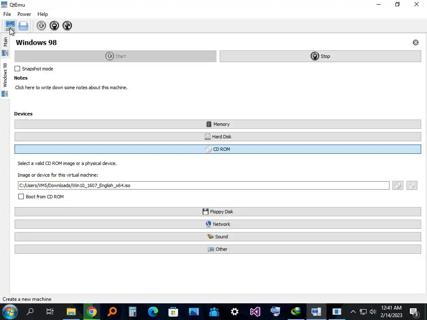Click the browse CD image file icon
Image resolution: width=427 pixels, height=320 pixels.
(x=412, y=185)
